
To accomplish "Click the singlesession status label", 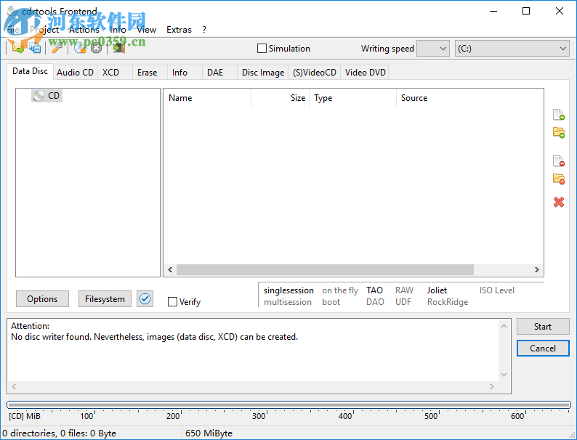I will (x=288, y=290).
